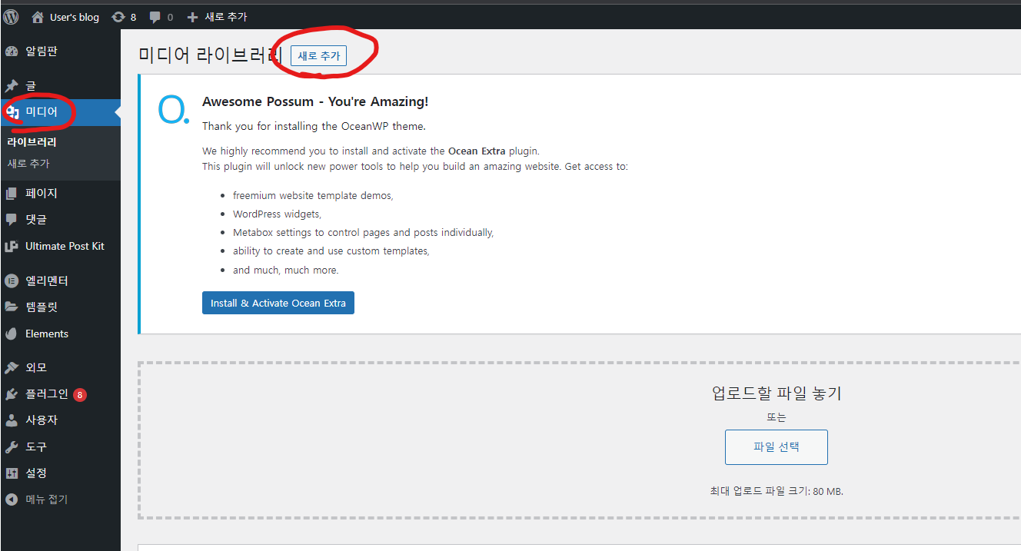Screen dimensions: 1021x551
Task: Click 'WordPress widgets,' list item
Action: [277, 214]
